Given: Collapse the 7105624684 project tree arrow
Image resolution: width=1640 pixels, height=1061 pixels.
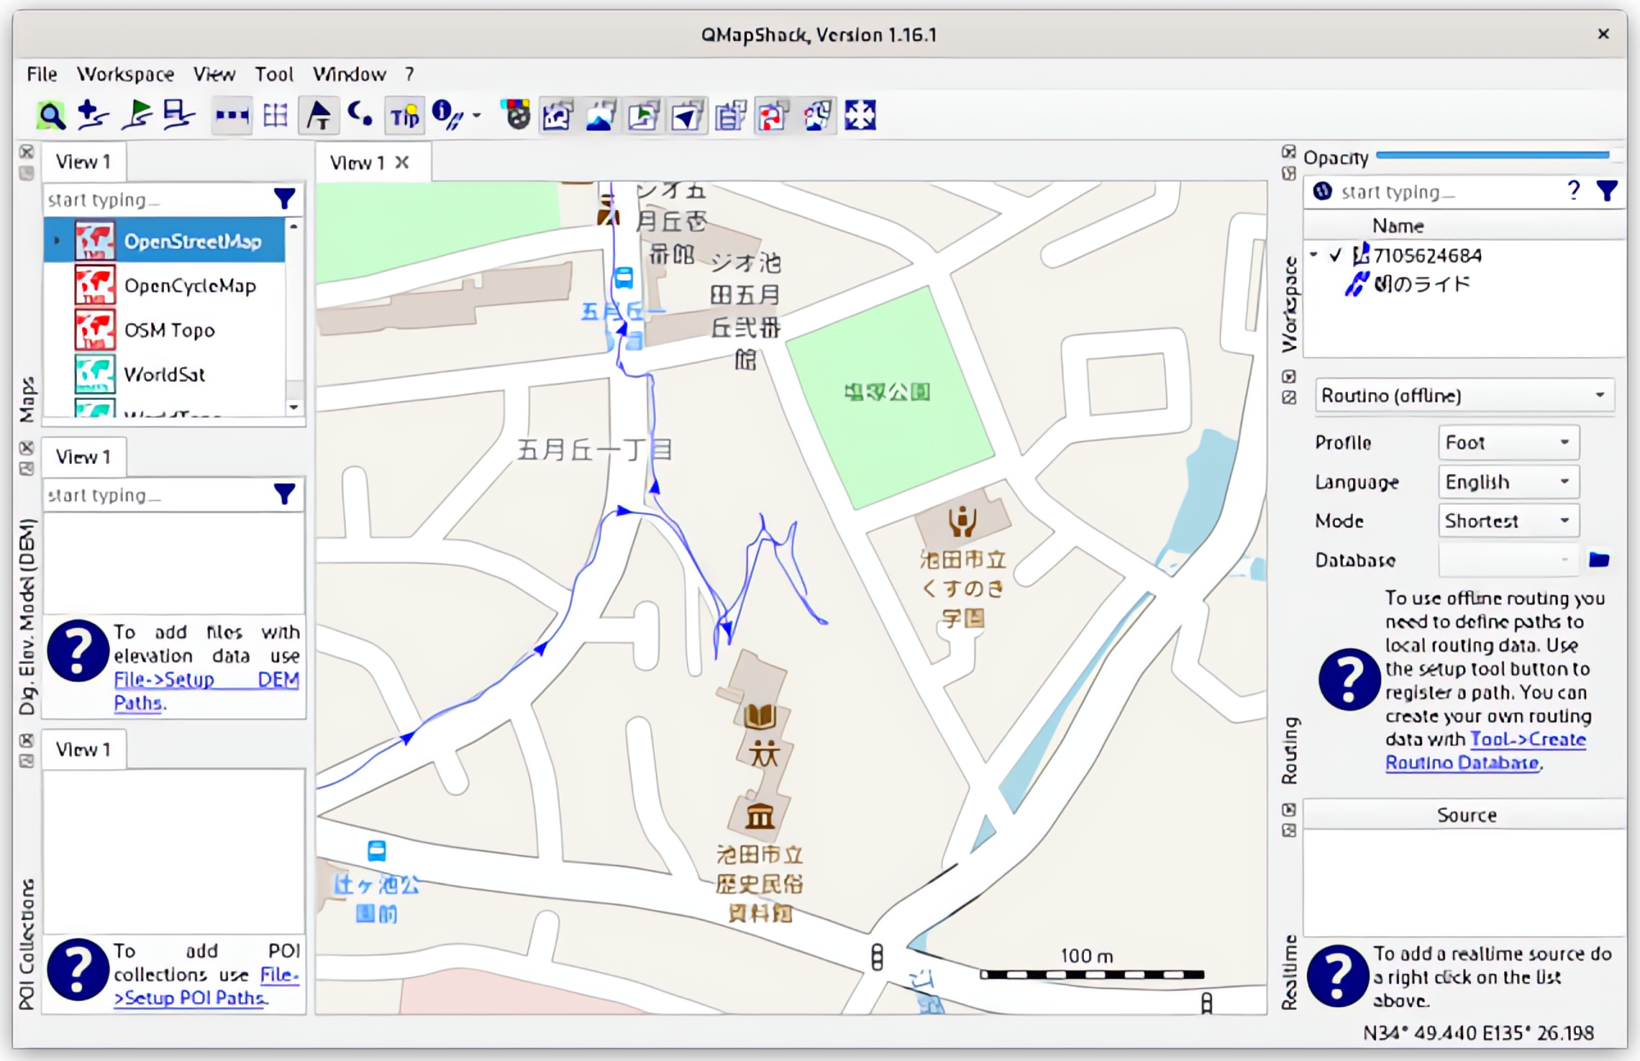Looking at the screenshot, I should point(1314,256).
